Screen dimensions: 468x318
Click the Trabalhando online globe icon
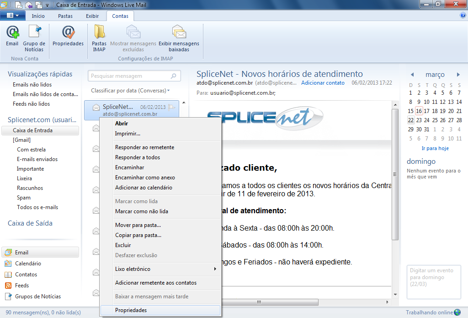(457, 313)
